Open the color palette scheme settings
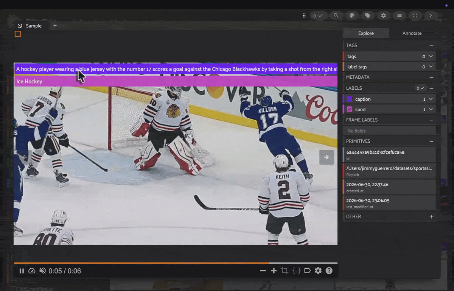This screenshot has width=454, height=291. point(351,16)
